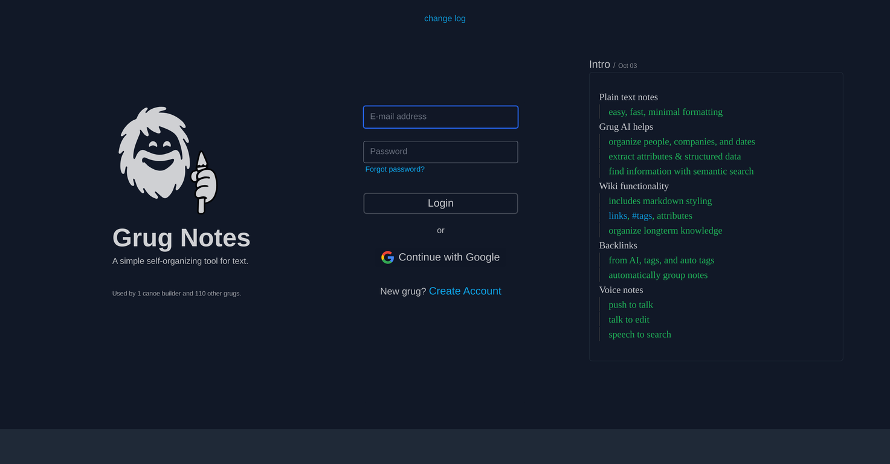Click the Grug caveman mascot logo
This screenshot has height=464, width=890.
click(167, 160)
